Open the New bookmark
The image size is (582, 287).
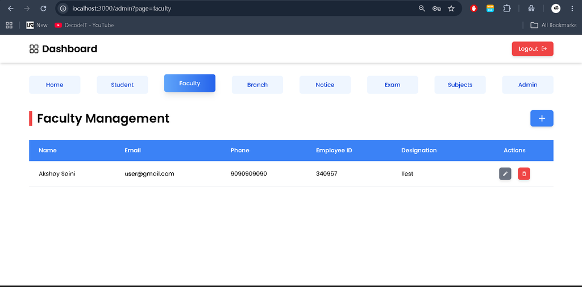pos(37,25)
